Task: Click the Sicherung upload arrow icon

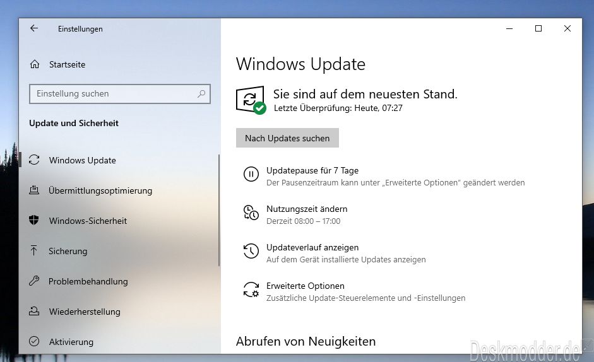Action: [33, 250]
